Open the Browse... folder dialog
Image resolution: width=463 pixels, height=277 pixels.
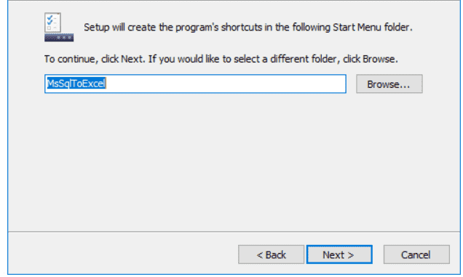point(389,84)
